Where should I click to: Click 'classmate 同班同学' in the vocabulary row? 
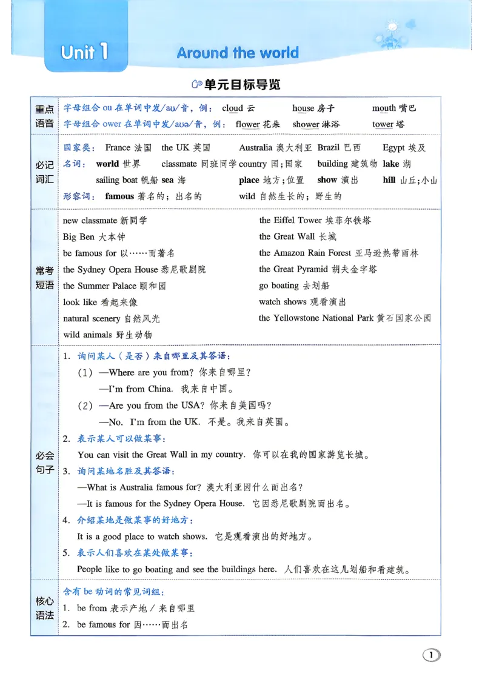(199, 164)
